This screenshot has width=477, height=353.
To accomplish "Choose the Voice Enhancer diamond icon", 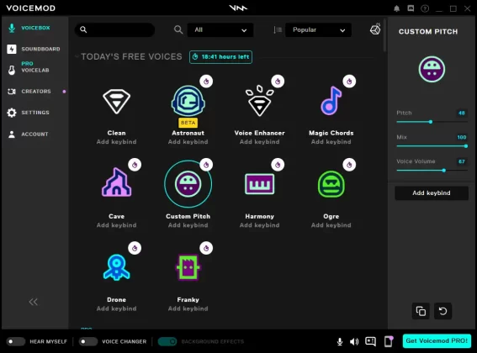I will pyautogui.click(x=259, y=101).
